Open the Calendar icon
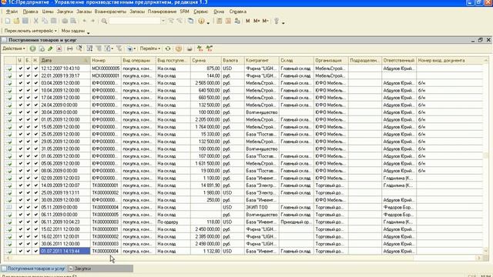This screenshot has height=277, width=493. pos(228,21)
